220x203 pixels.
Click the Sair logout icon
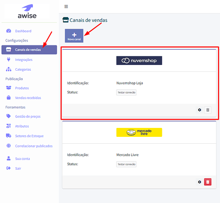click(9, 168)
